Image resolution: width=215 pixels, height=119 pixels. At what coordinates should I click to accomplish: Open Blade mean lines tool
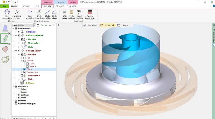click(x=39, y=14)
